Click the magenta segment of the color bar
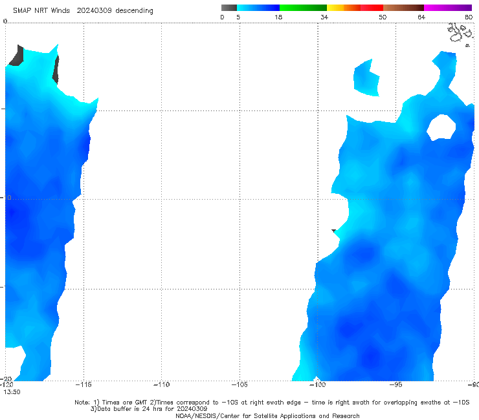This screenshot has width=479, height=420. [x=448, y=8]
